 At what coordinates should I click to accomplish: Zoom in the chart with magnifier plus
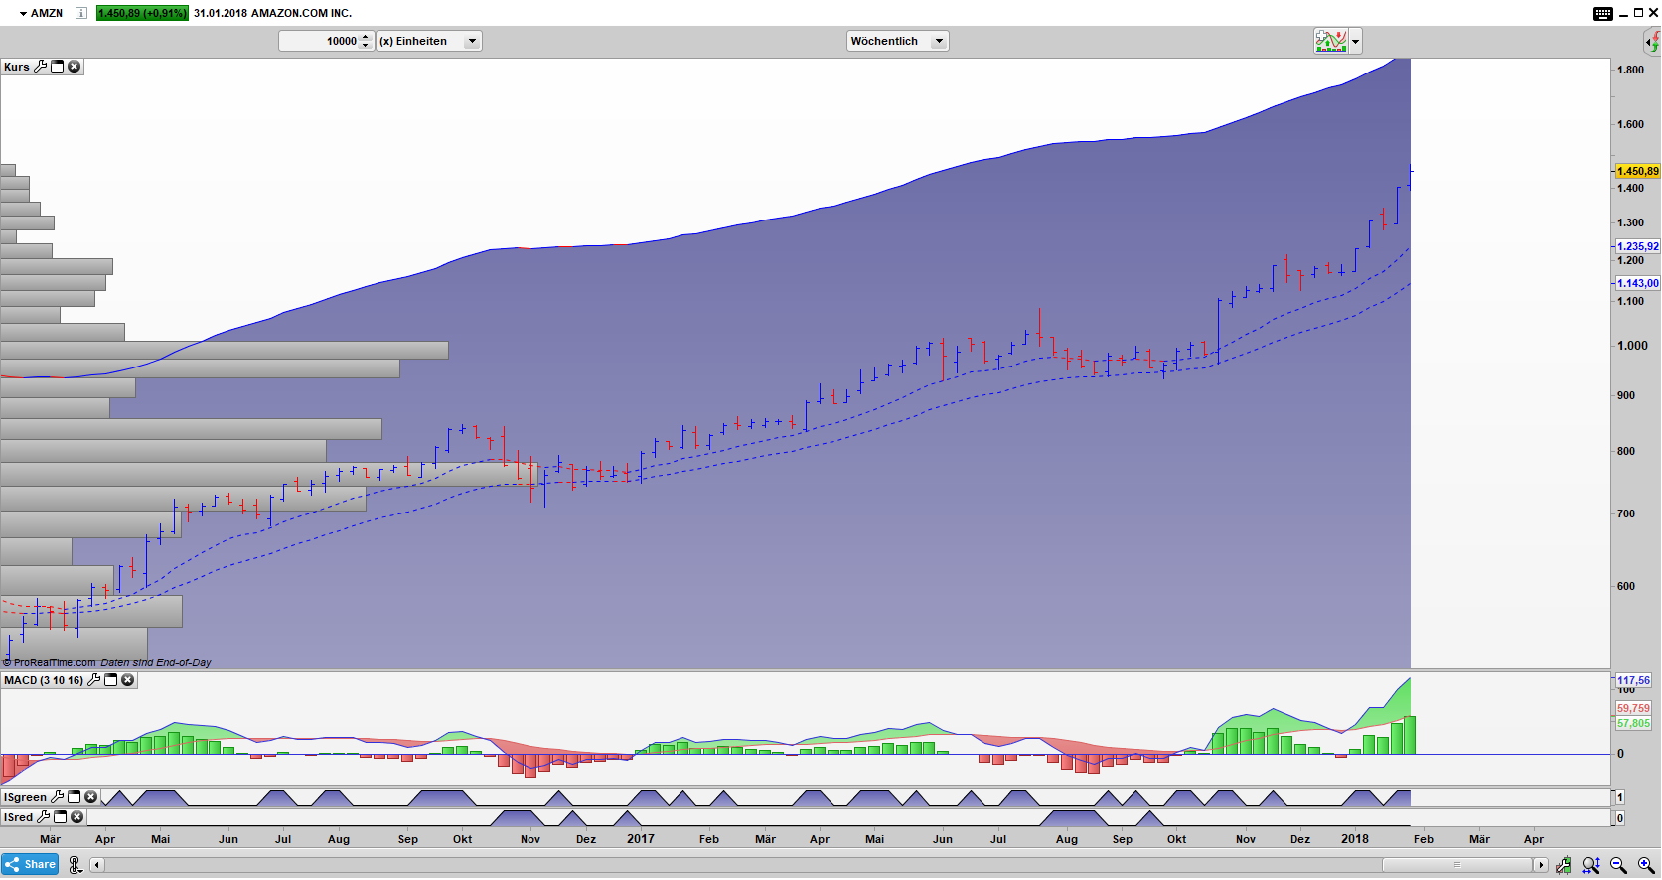coord(1646,865)
